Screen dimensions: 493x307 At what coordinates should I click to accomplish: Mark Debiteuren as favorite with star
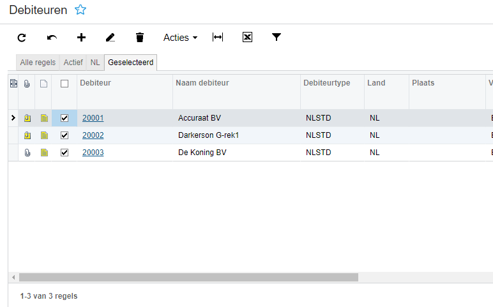click(x=80, y=10)
